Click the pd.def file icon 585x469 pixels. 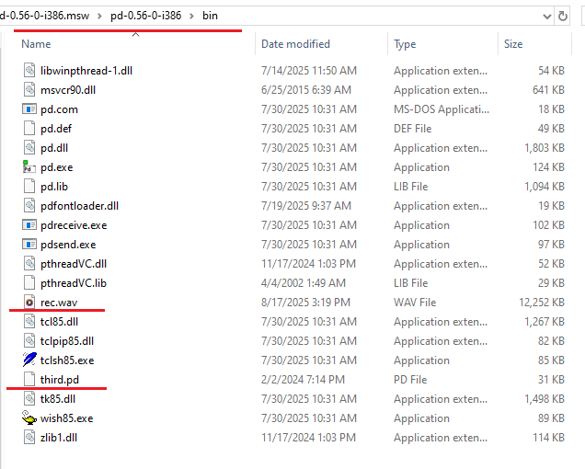point(29,129)
